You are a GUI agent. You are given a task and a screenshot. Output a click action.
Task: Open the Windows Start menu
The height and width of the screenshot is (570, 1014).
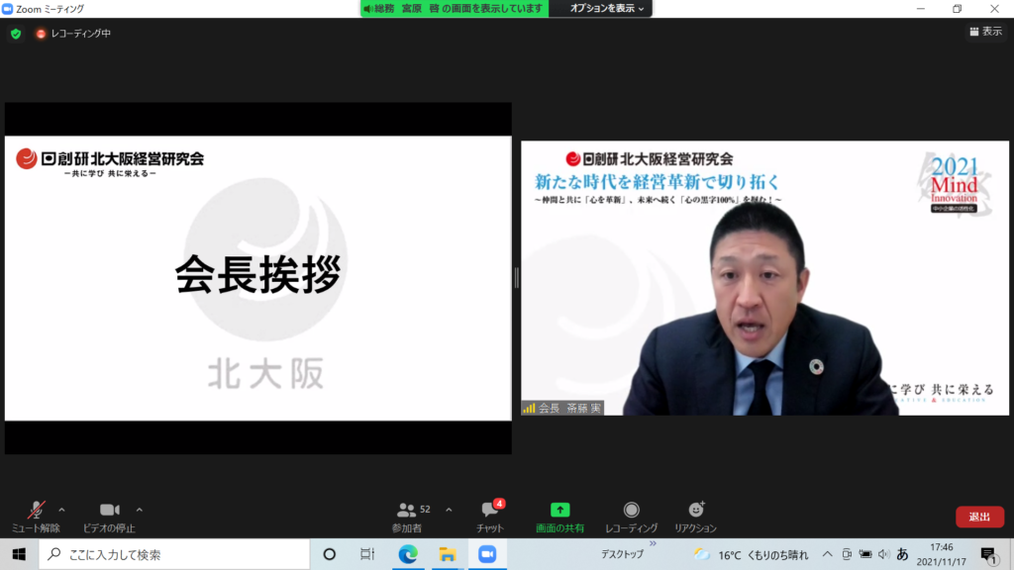[x=19, y=554]
